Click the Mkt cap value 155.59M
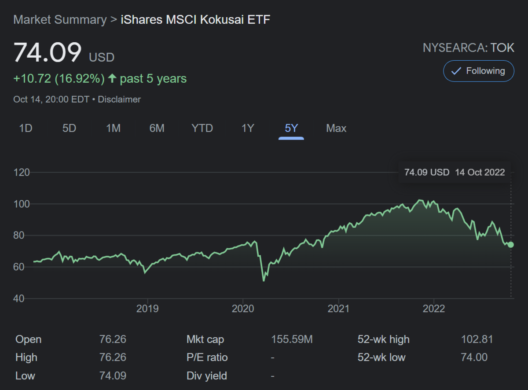Viewport: 528px width, 390px height. 292,339
